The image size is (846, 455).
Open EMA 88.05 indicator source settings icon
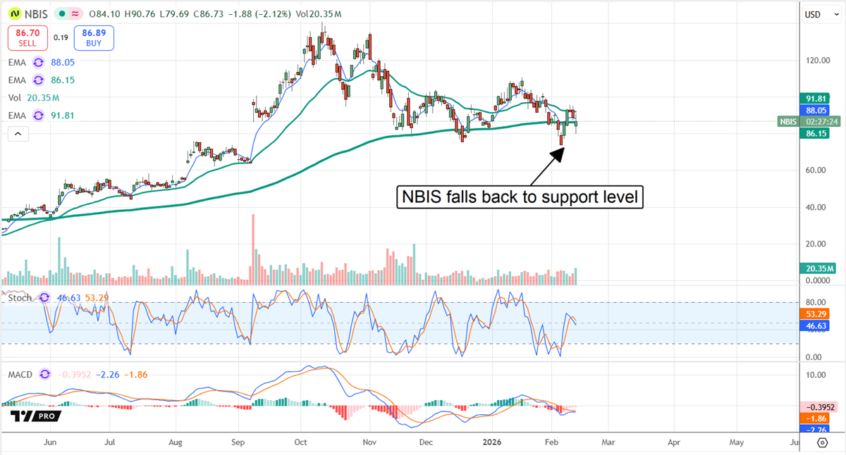[38, 62]
